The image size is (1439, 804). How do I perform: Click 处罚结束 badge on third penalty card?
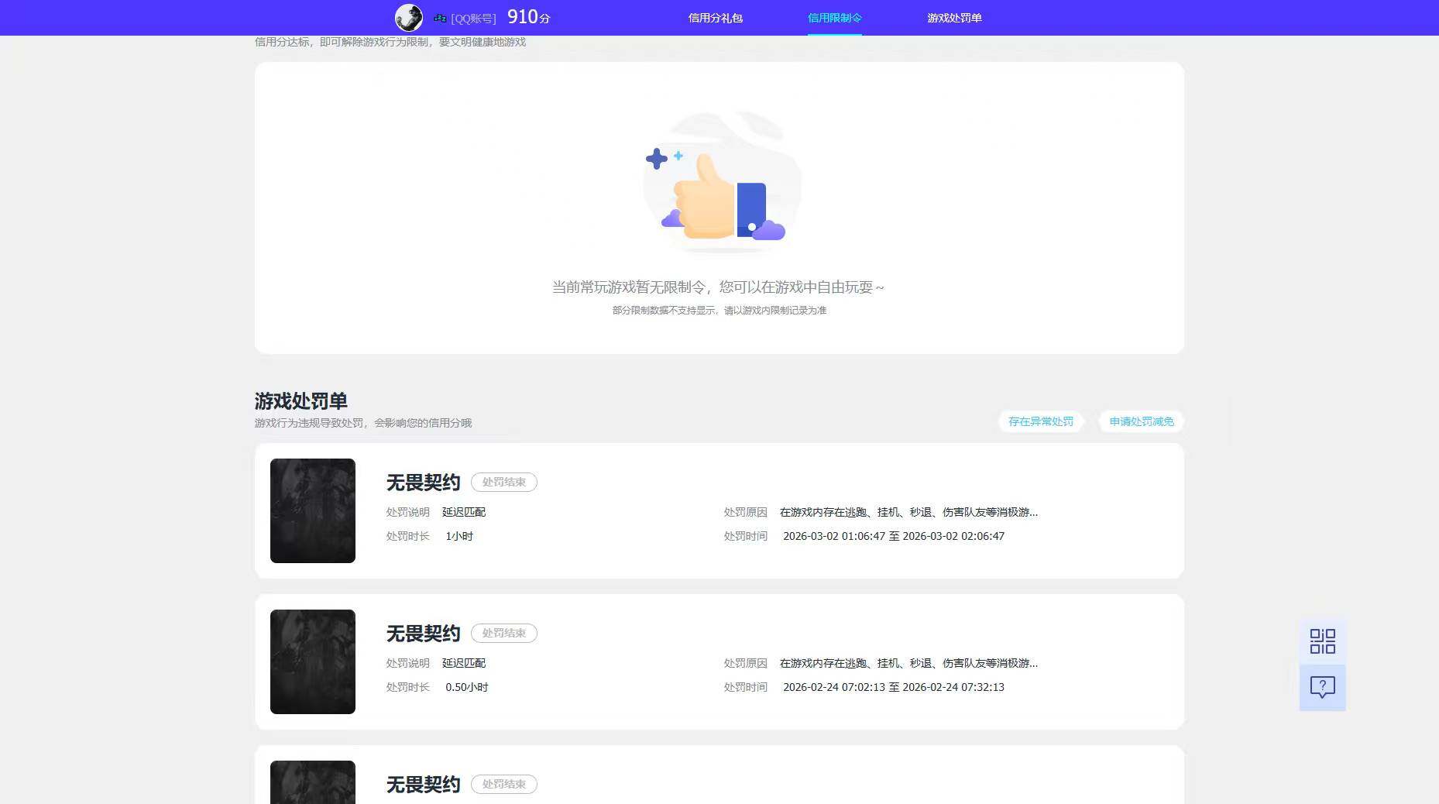(504, 784)
